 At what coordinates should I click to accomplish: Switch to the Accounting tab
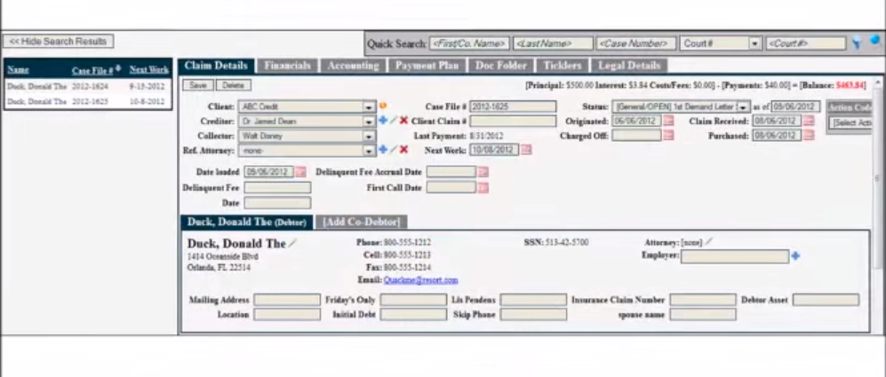tap(353, 66)
